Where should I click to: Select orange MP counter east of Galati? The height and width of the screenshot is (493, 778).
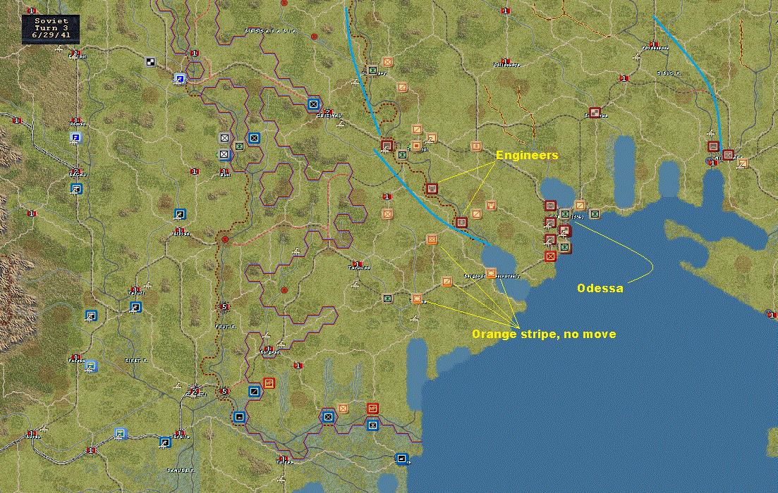[x=269, y=383]
